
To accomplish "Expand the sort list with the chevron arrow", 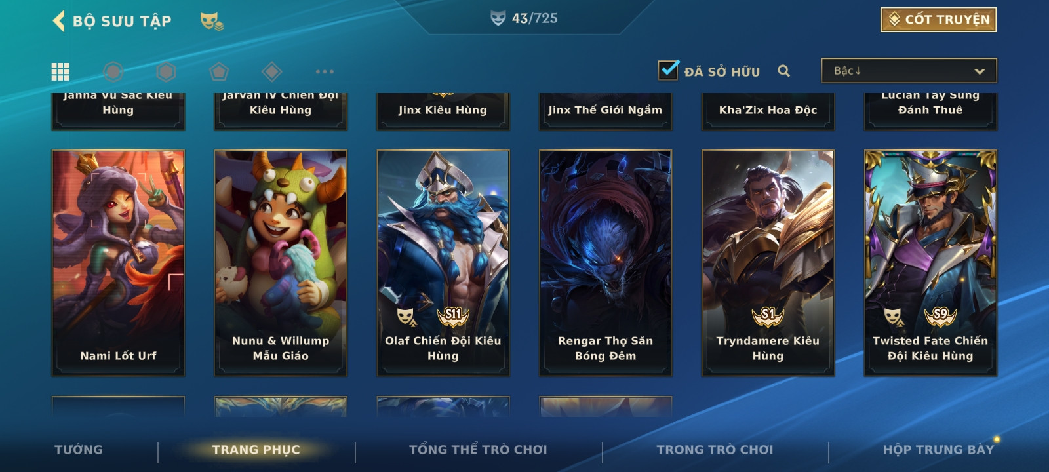I will [980, 71].
